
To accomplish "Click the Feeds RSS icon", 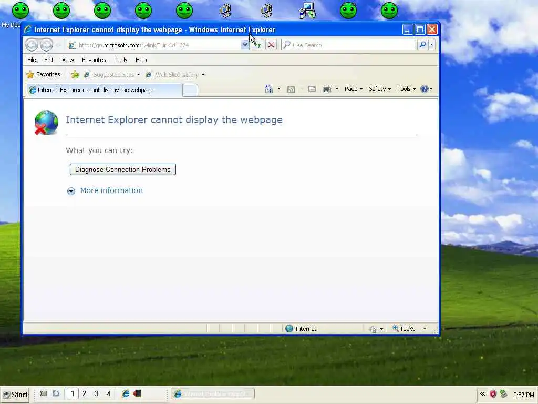I will 291,89.
